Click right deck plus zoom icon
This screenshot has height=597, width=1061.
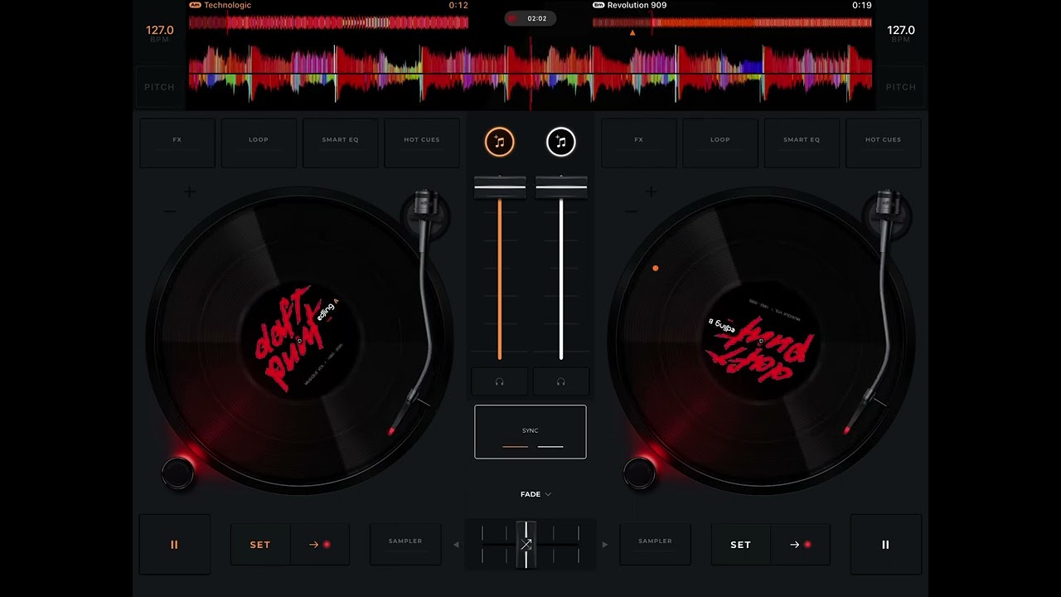pos(651,192)
